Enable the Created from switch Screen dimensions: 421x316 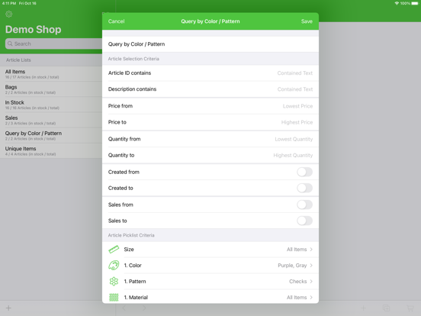(x=304, y=172)
